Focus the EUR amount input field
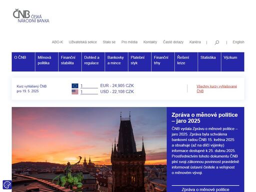The width and height of the screenshot is (256, 192). (x=89, y=86)
